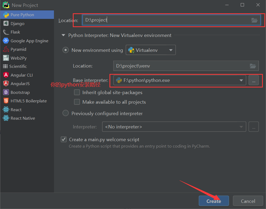Click the HTML5 Boilerplate icon

pyautogui.click(x=6, y=101)
